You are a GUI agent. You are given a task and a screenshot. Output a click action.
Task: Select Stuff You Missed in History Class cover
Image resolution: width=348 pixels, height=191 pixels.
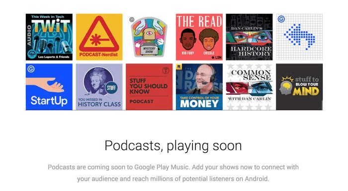click(x=99, y=87)
